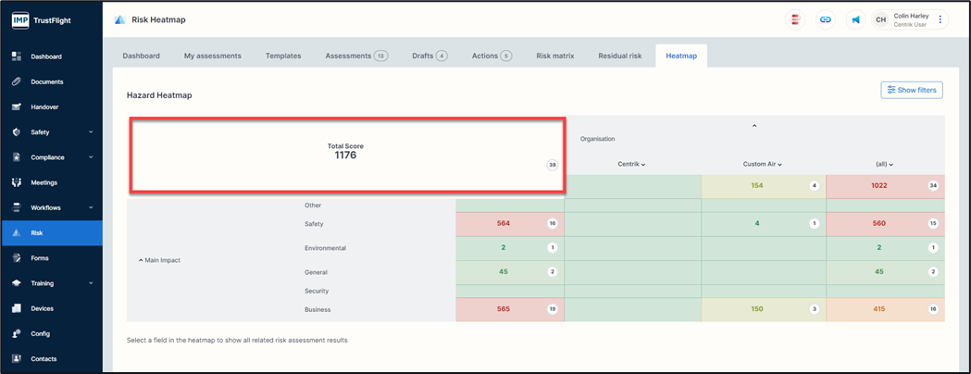Click the Handover sidebar icon
This screenshot has width=971, height=374.
pyautogui.click(x=17, y=107)
